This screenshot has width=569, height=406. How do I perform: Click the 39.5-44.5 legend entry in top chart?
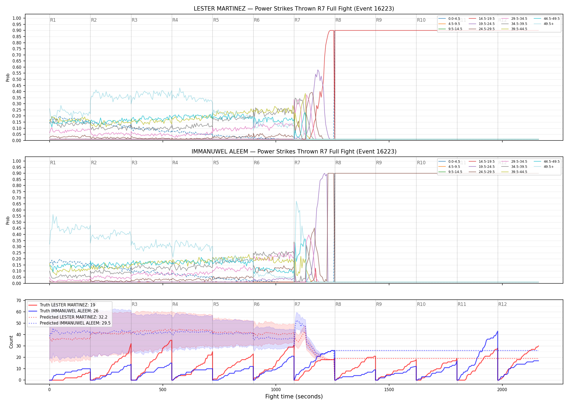pos(514,29)
